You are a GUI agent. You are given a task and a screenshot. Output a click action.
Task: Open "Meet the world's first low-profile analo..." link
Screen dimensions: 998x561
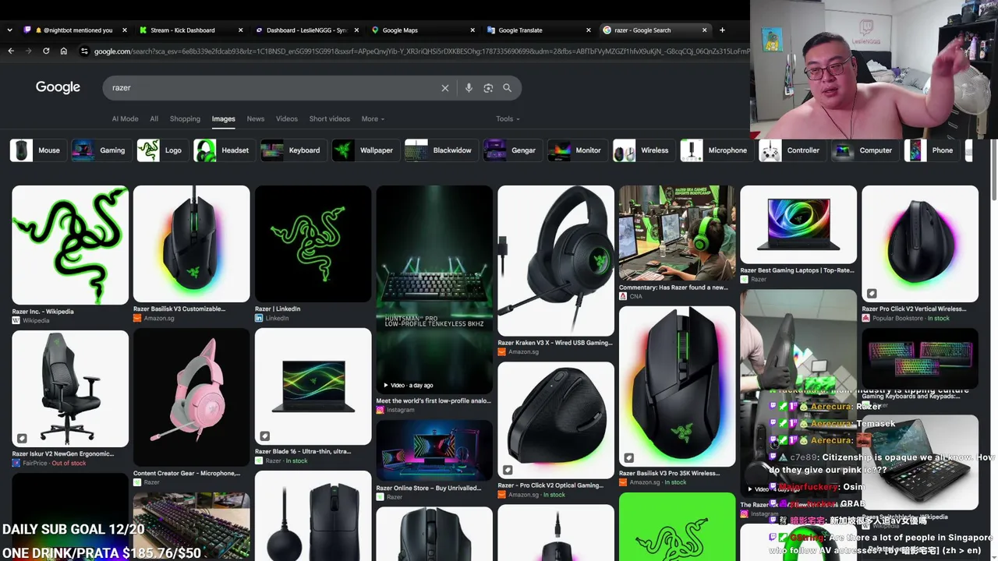pyautogui.click(x=434, y=401)
